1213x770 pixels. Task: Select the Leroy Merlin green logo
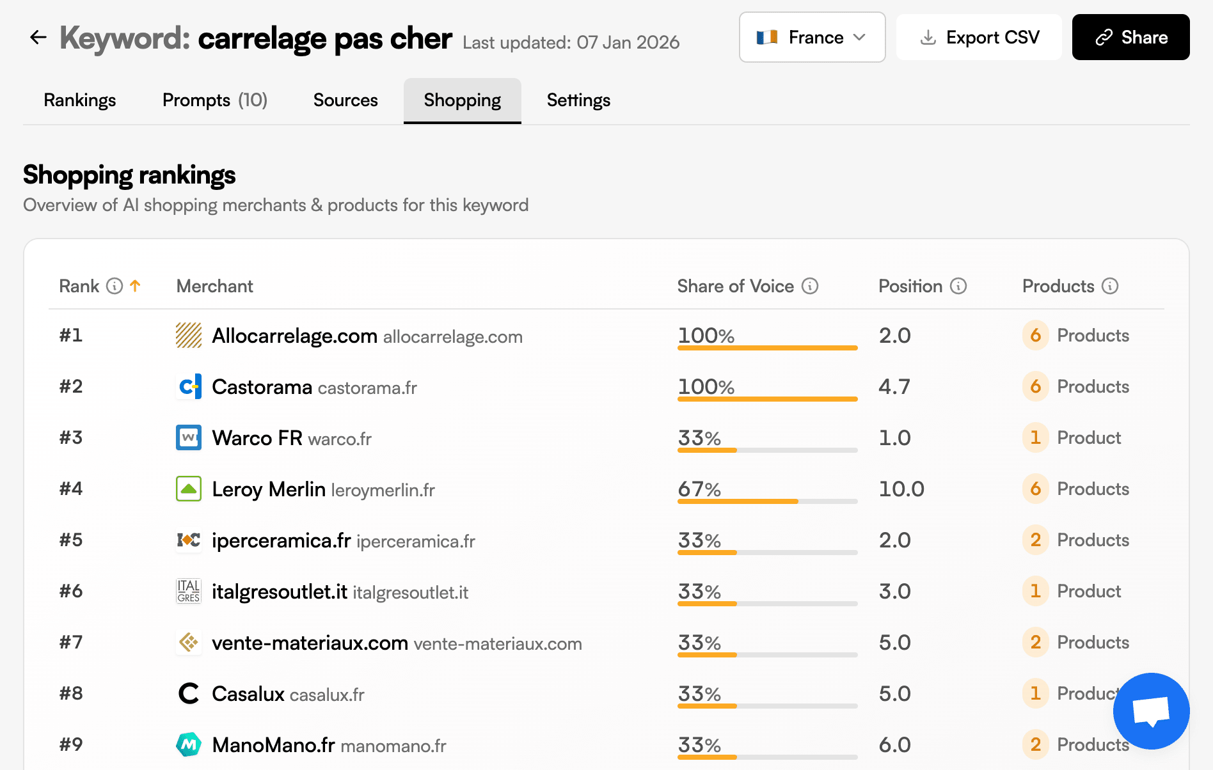tap(189, 489)
